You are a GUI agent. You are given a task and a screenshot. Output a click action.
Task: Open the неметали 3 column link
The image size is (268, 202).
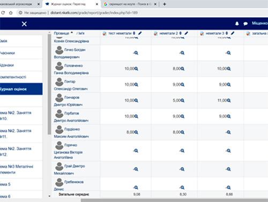tap(215, 33)
